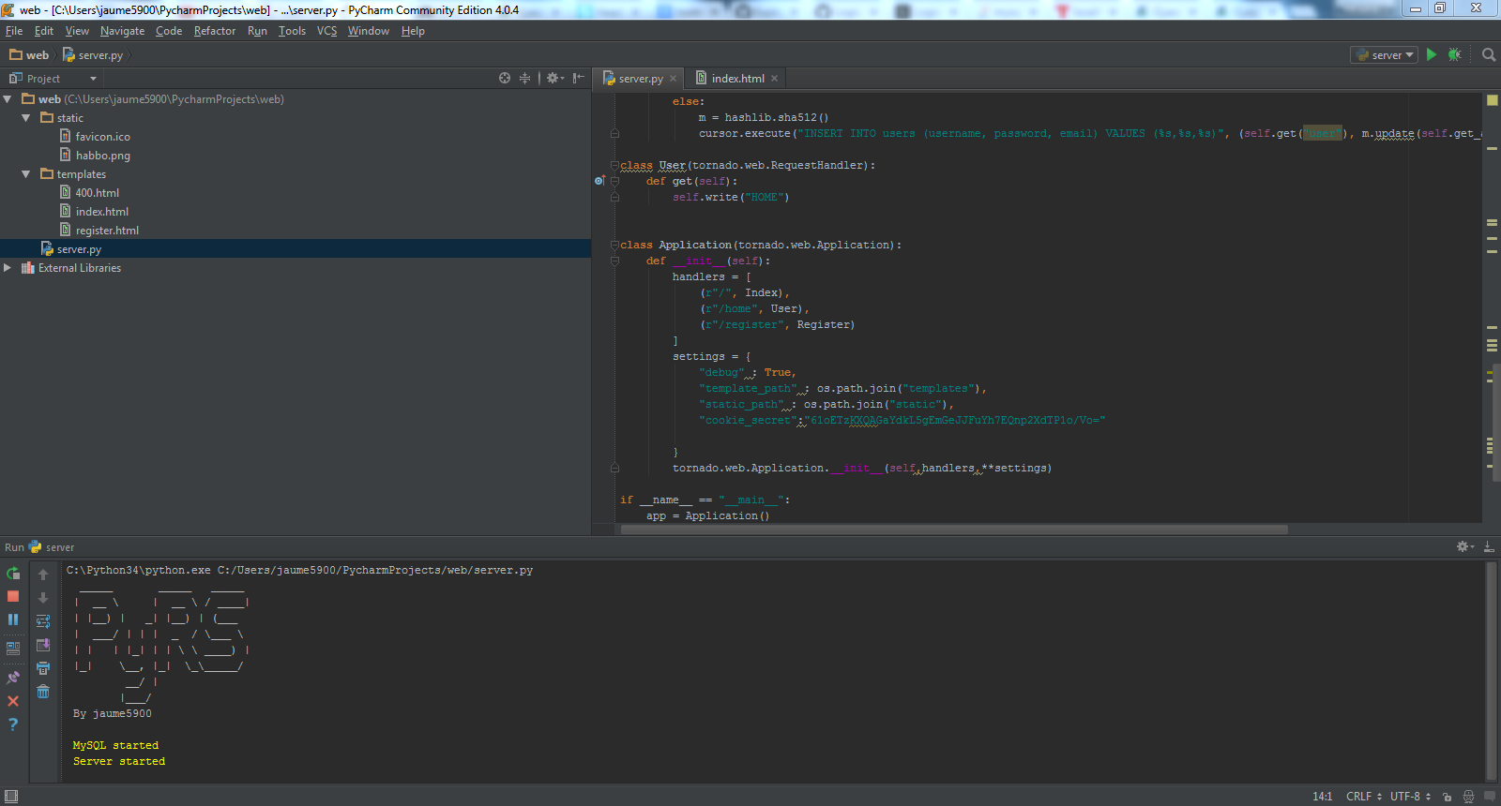Viewport: 1501px width, 806px height.
Task: Select register.html in the project tree
Action: coord(107,231)
